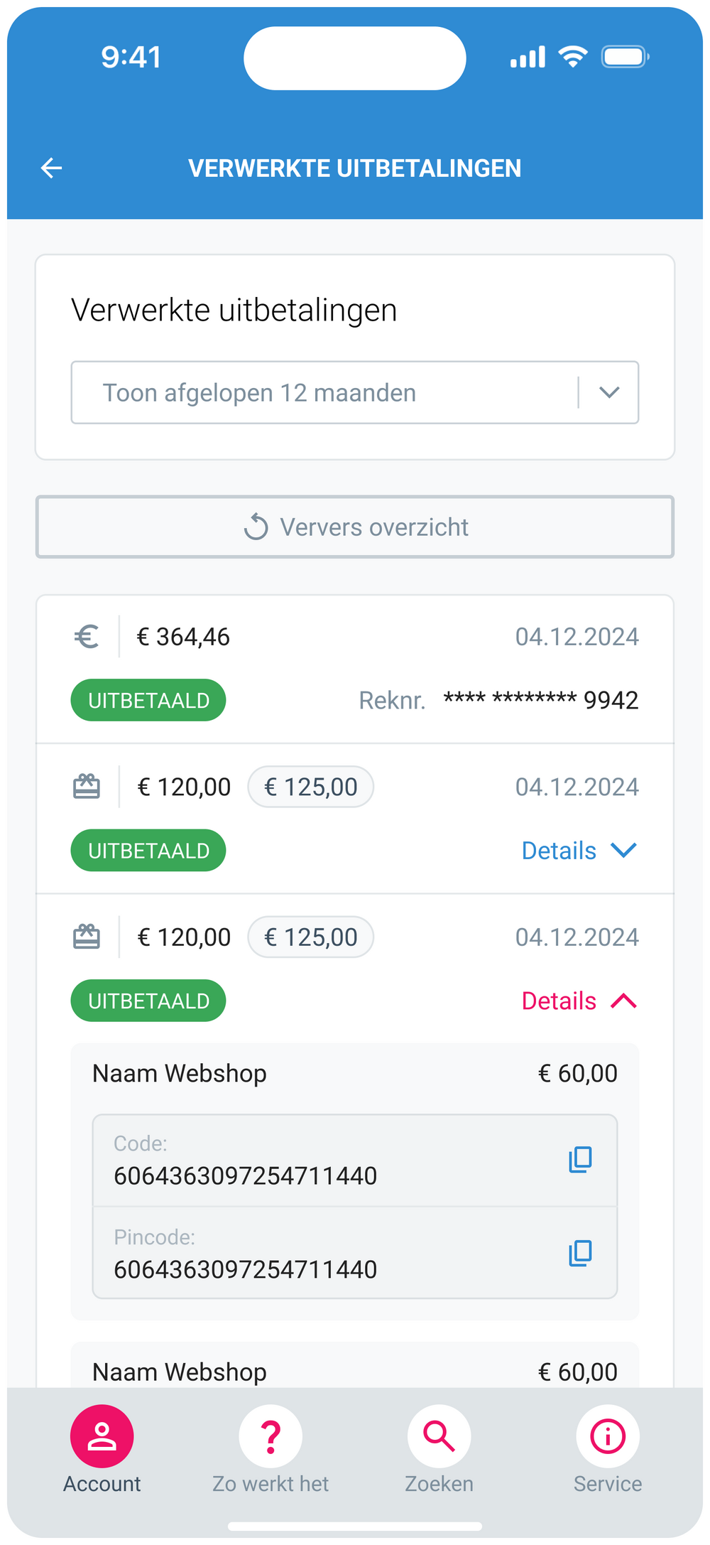Click the UITBETAALD badge on first payout

[148, 700]
